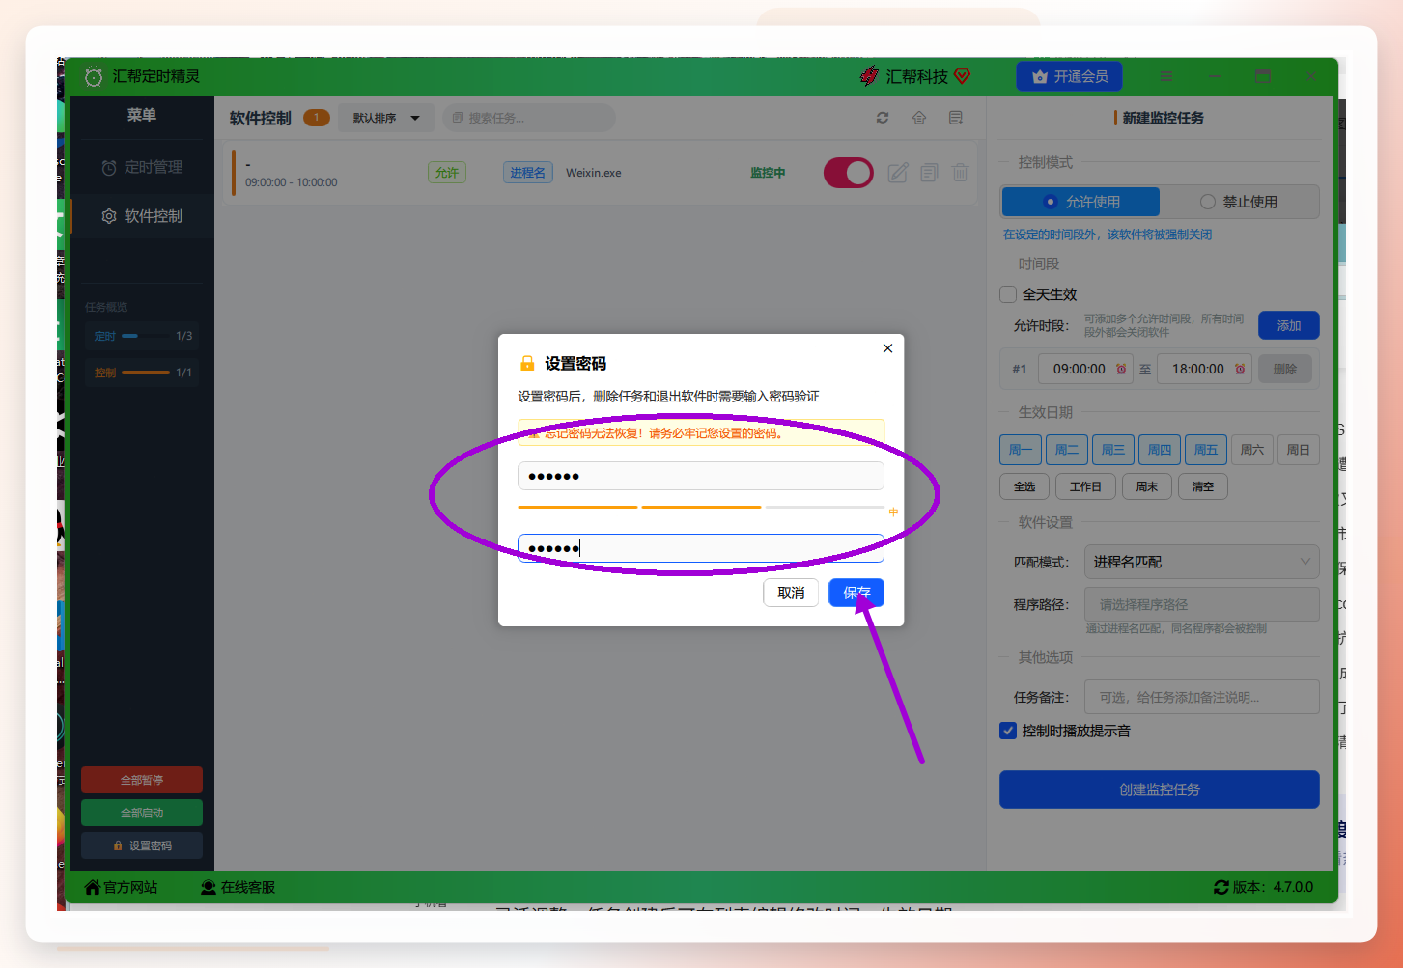
Task: Click the 定时 1/3 task overview bar
Action: (142, 336)
